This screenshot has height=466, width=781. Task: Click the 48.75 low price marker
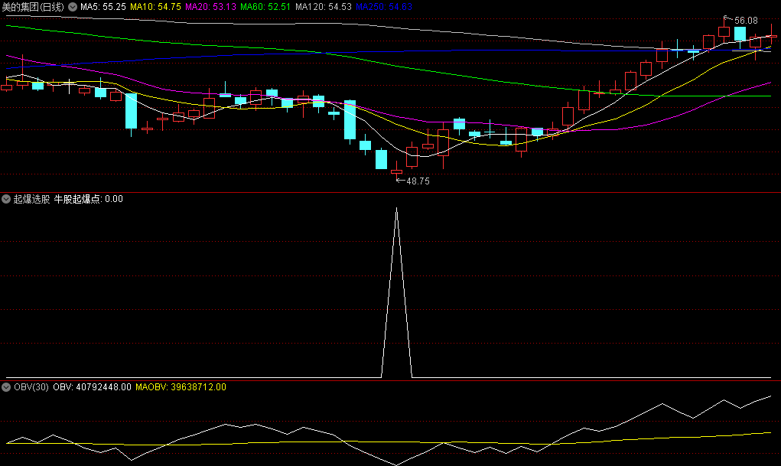point(418,181)
